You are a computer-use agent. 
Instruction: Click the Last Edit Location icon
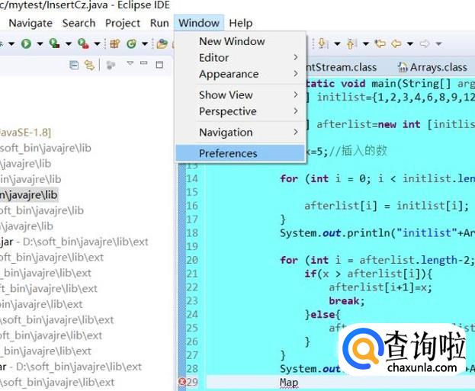[380, 43]
